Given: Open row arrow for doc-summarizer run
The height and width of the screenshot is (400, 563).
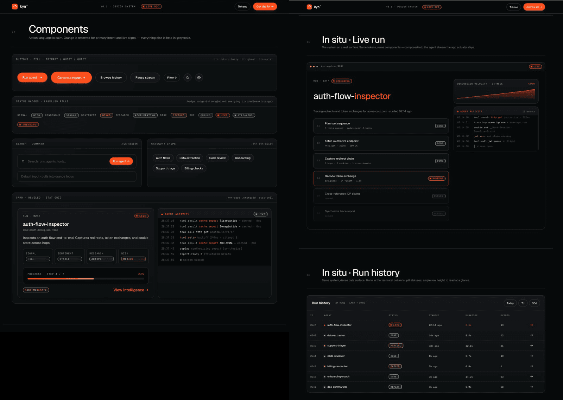Looking at the screenshot, I should [531, 387].
